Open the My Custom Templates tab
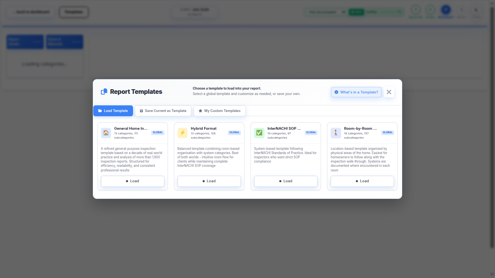 click(x=219, y=111)
